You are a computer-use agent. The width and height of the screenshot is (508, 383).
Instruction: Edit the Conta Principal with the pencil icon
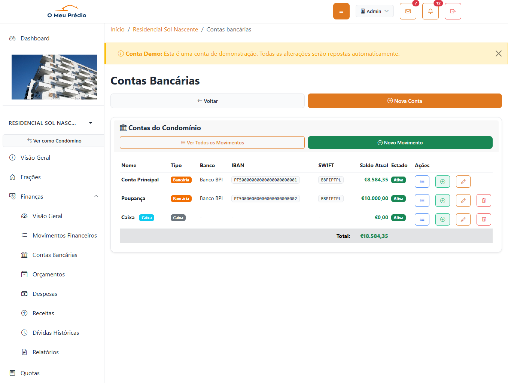[463, 181]
